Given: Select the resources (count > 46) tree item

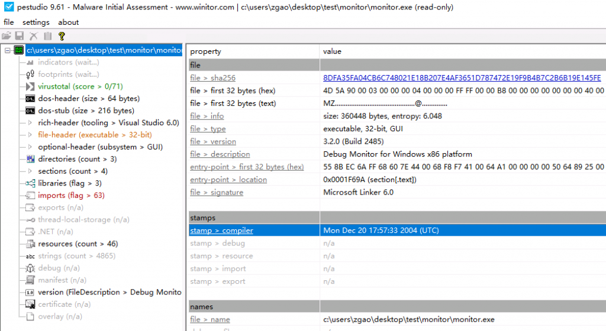Looking at the screenshot, I should point(78,244).
